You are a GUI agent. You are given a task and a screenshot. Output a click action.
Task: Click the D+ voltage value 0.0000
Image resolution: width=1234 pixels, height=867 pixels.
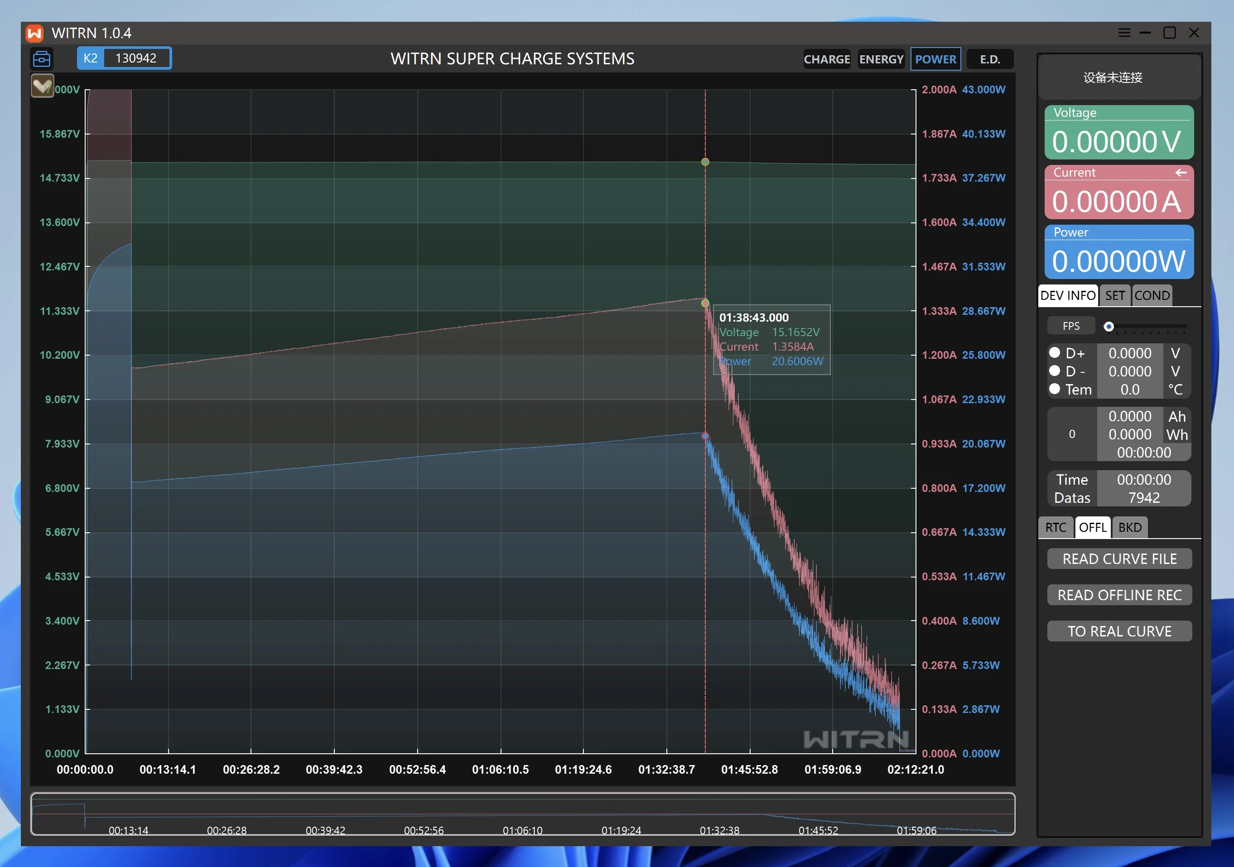click(x=1130, y=353)
